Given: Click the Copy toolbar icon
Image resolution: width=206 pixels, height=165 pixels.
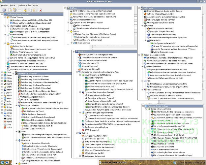Looking at the screenshot, I should pyautogui.click(x=30, y=10).
